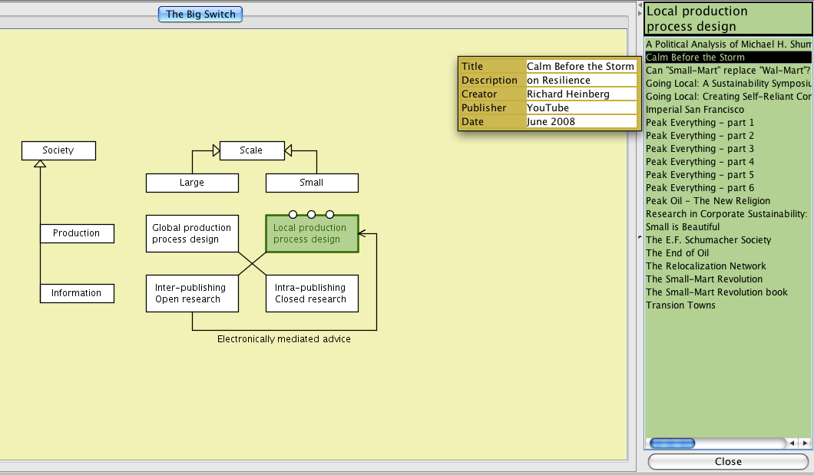
Task: Click the left circle on Local production node
Action: point(293,215)
